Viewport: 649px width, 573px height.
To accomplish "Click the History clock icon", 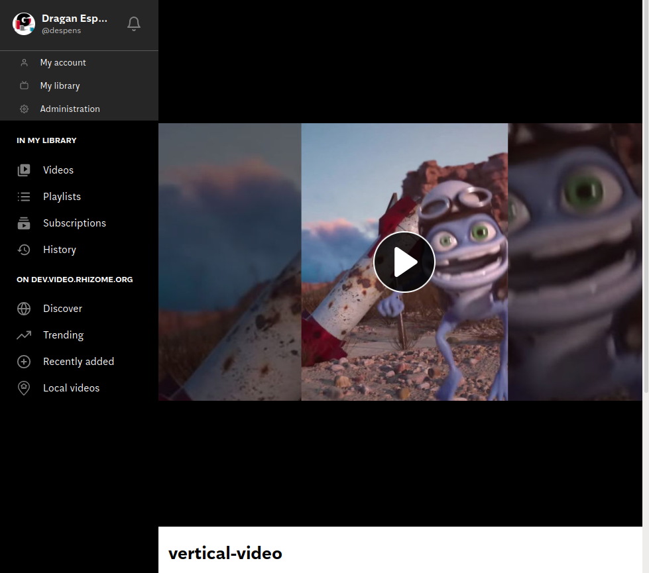I will pos(24,250).
